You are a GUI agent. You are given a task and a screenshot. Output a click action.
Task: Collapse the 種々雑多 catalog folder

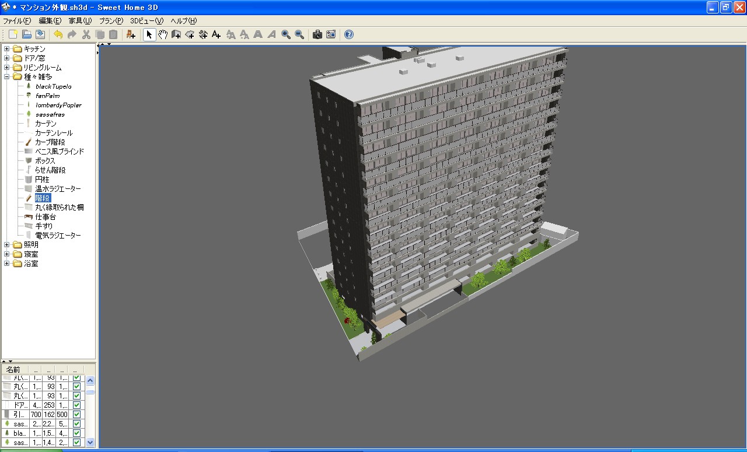point(7,77)
